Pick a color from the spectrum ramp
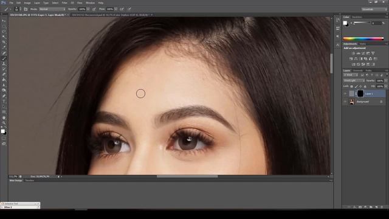The width and height of the screenshot is (389, 219). point(363,39)
